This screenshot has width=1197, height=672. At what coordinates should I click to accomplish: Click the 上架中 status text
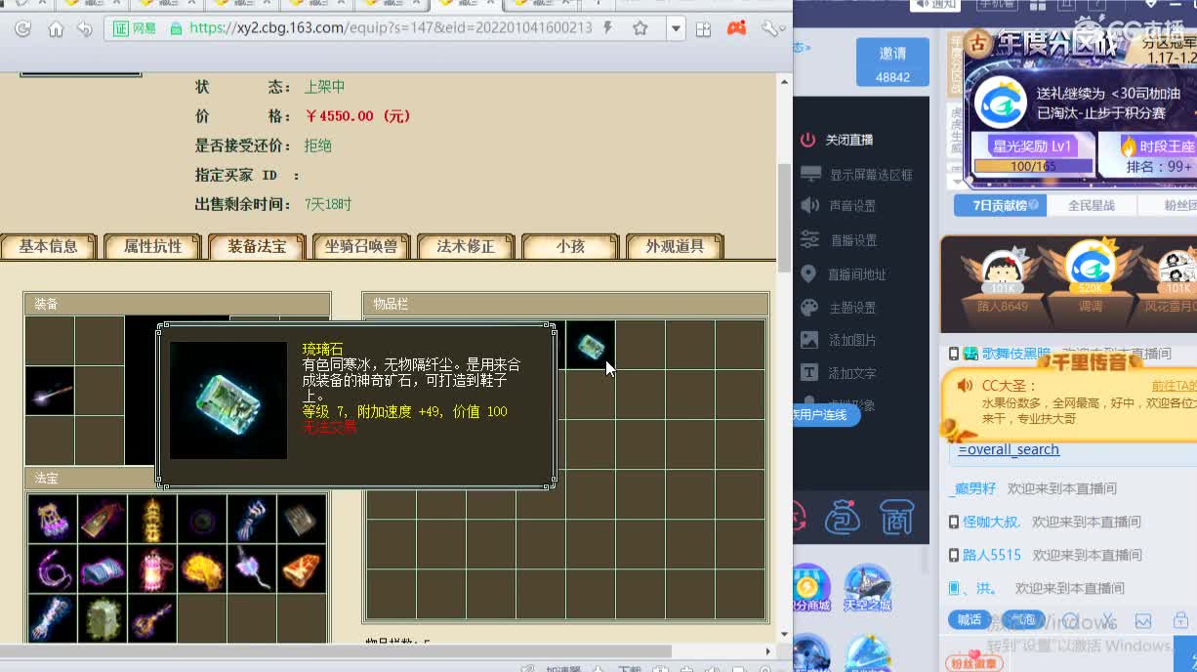(x=325, y=87)
